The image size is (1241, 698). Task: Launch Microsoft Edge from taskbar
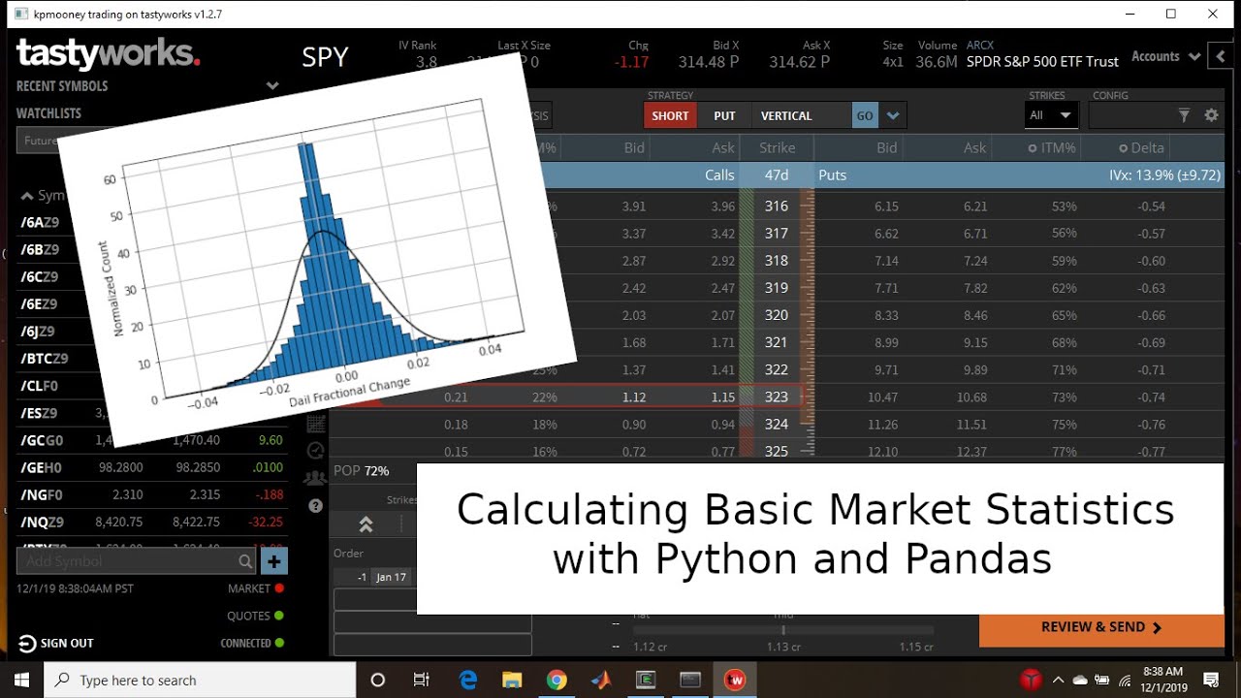pos(468,680)
